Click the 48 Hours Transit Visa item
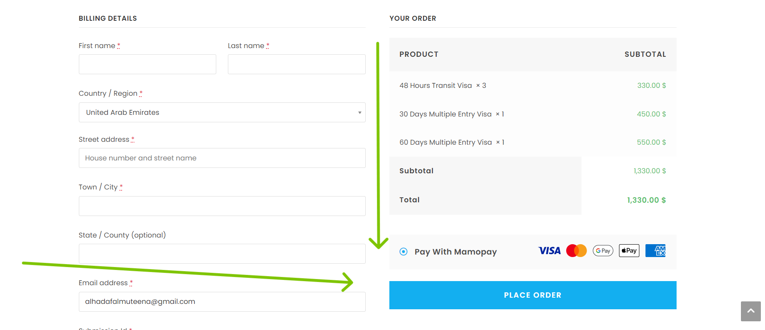Image resolution: width=765 pixels, height=330 pixels. coord(435,85)
